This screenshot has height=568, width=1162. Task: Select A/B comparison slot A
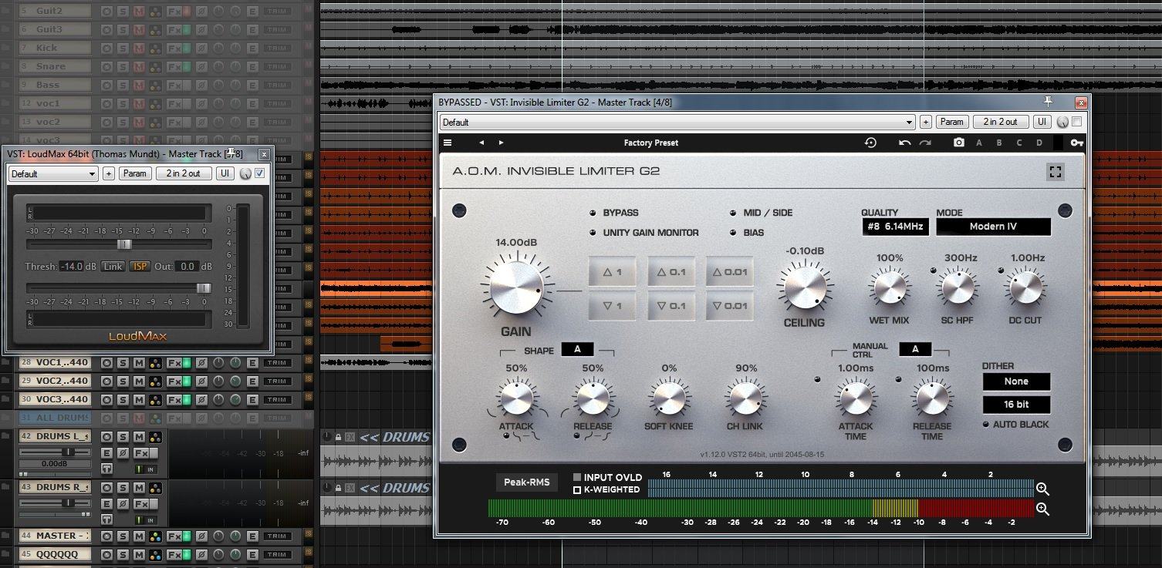tap(979, 143)
